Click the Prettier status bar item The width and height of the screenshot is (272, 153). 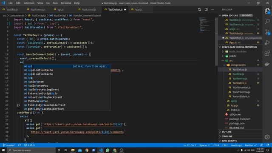click(x=250, y=145)
